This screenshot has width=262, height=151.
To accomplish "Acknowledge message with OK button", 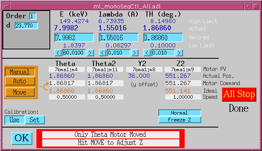I will (x=22, y=138).
